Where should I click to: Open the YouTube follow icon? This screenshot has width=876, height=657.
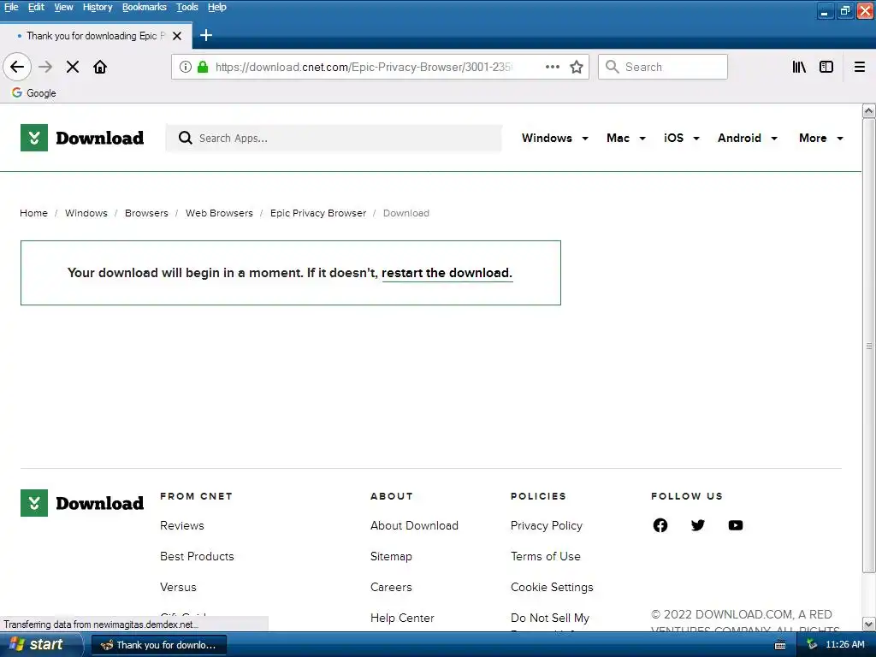(x=735, y=525)
